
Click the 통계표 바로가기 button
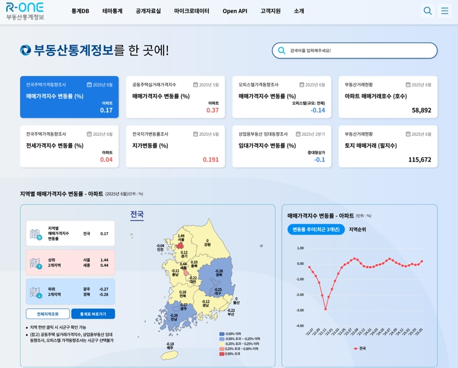[x=93, y=314]
